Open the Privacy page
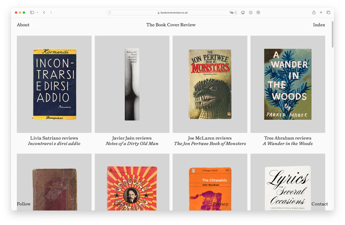The image size is (345, 225). pos(221,204)
